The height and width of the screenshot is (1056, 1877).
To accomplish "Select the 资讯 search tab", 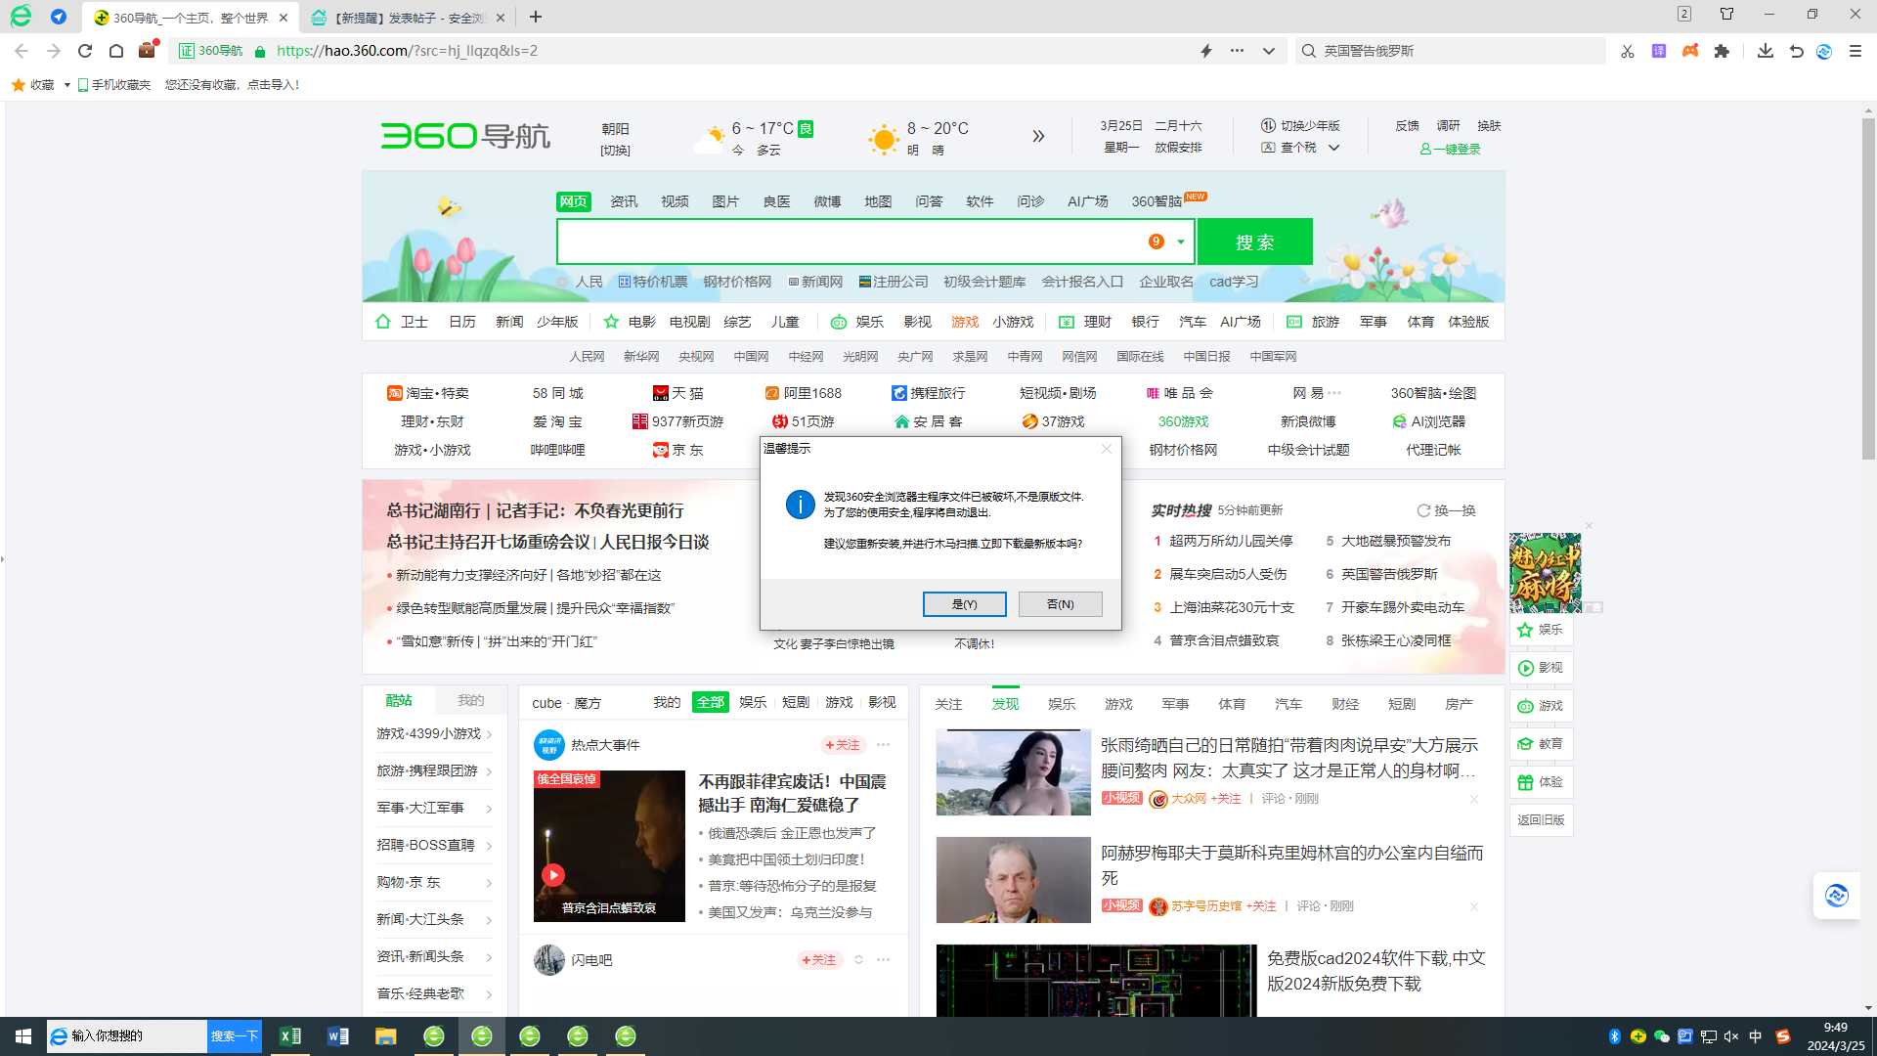I will click(x=624, y=201).
